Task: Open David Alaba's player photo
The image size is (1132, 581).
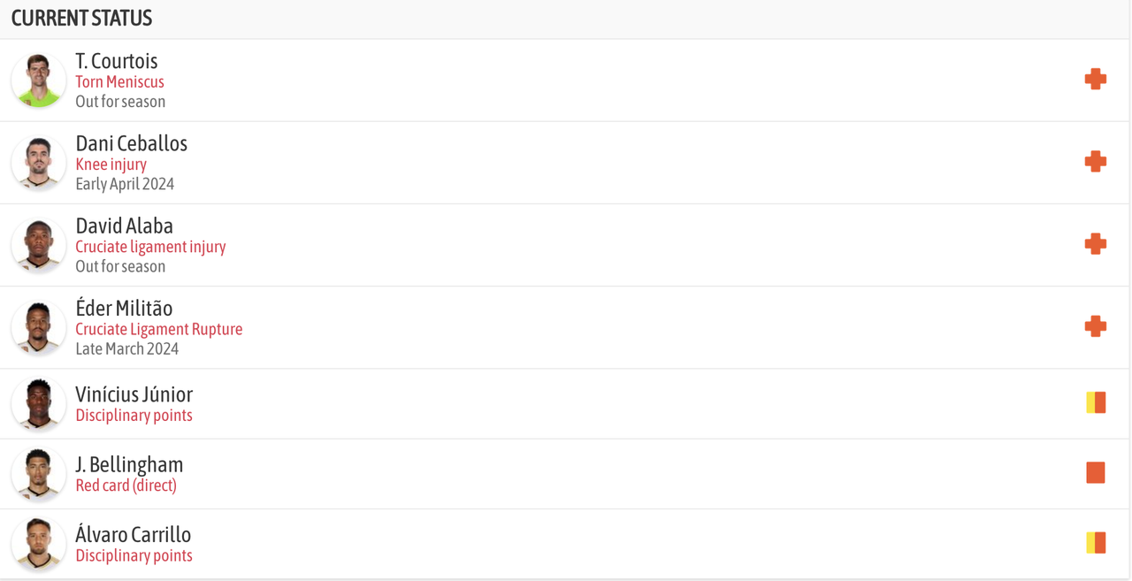Action: point(39,245)
